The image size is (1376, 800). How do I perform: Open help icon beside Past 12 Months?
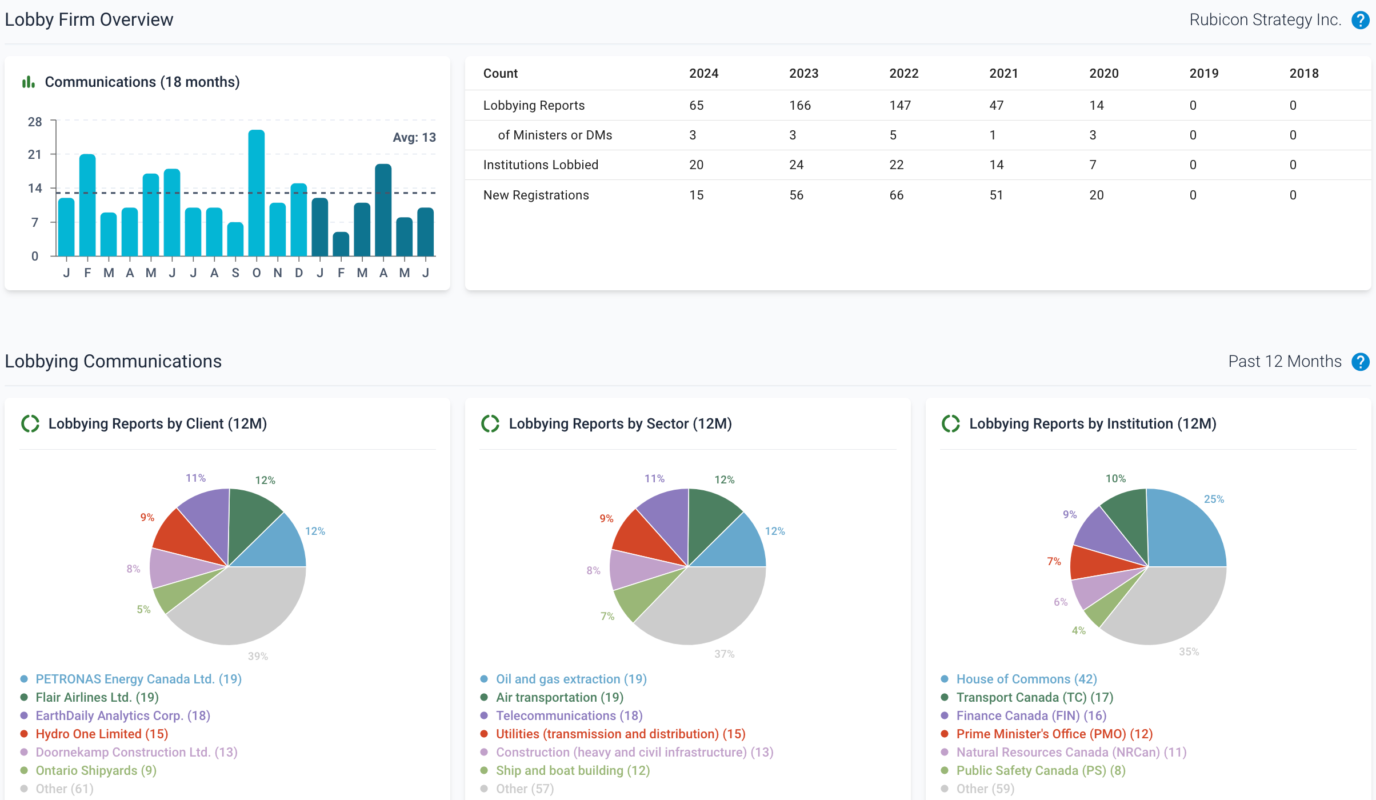click(1360, 362)
